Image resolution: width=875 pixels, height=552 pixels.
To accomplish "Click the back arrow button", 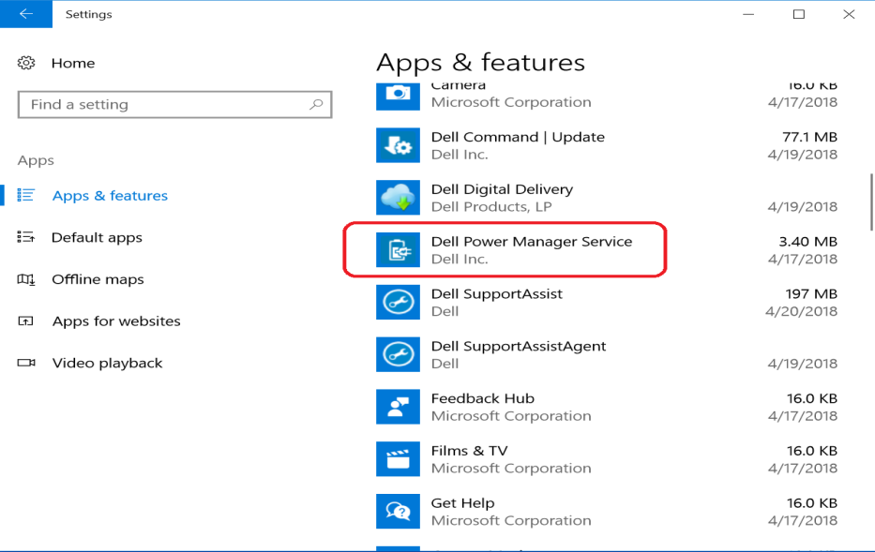I will tap(25, 14).
